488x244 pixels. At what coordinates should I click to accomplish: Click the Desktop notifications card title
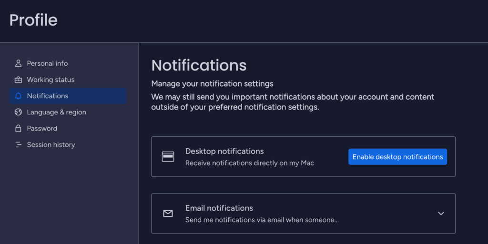click(225, 151)
